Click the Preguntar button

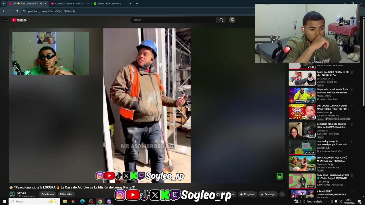pyautogui.click(x=247, y=194)
